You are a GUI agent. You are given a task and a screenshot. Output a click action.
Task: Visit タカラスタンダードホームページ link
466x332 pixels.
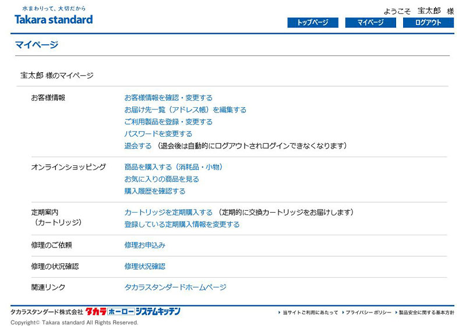point(175,287)
